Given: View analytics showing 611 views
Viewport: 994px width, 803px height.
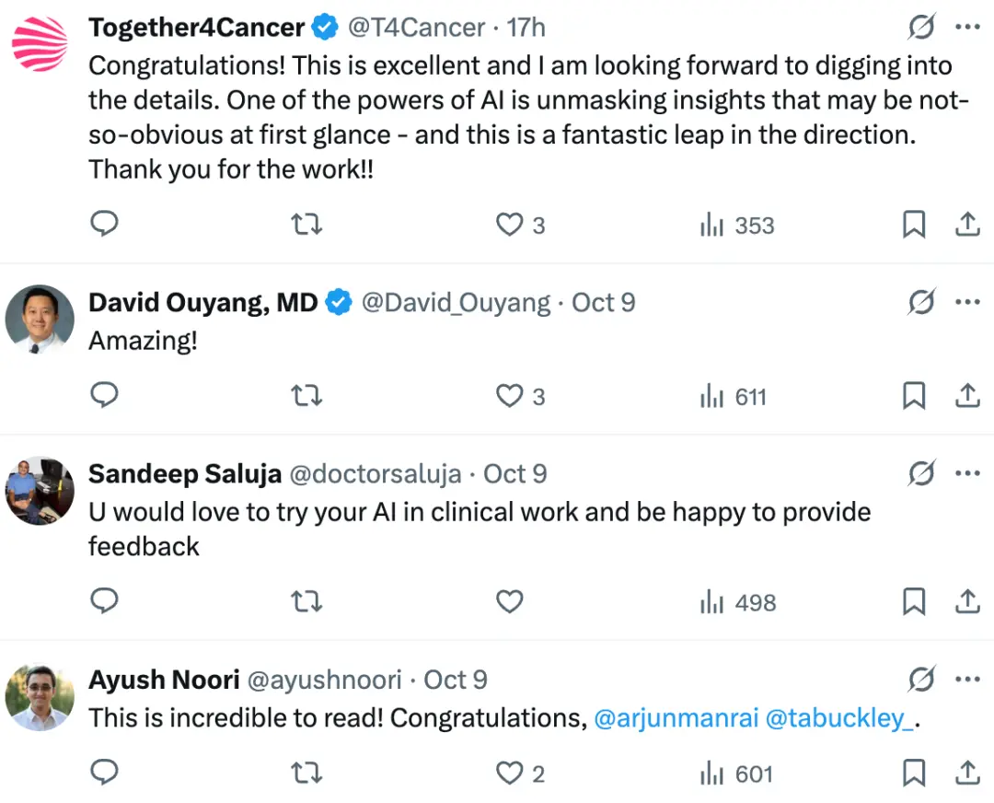Looking at the screenshot, I should [734, 396].
